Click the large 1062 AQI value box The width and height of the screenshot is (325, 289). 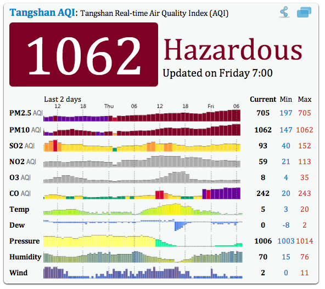click(84, 54)
